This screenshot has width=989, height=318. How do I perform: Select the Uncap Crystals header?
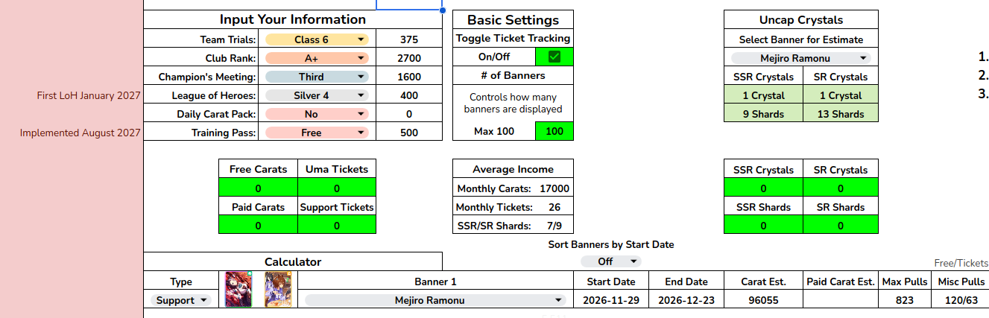click(801, 20)
